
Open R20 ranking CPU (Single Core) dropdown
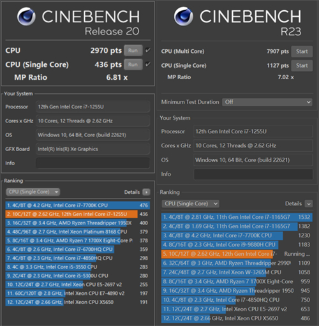coord(33,192)
